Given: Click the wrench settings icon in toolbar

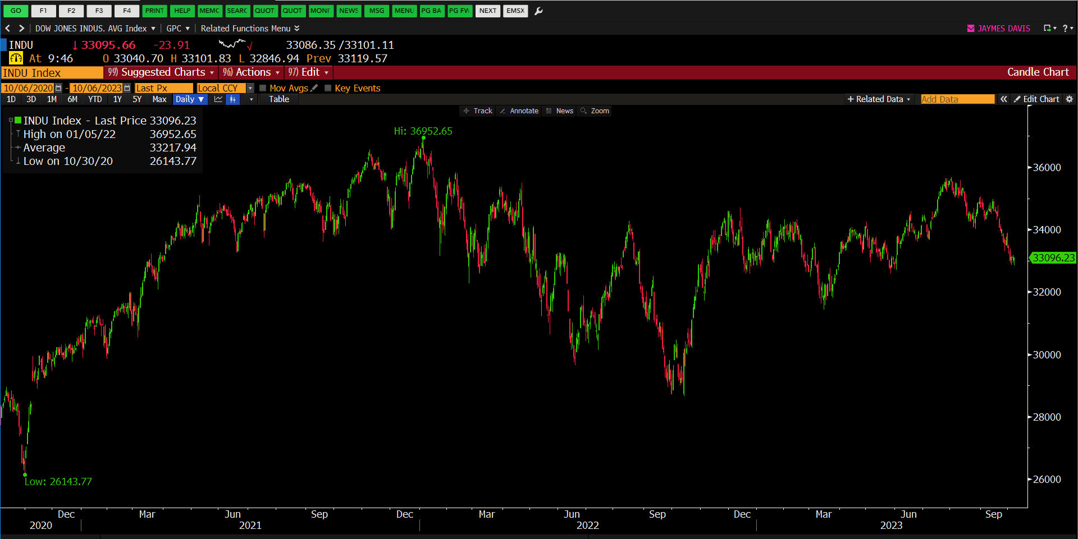Looking at the screenshot, I should coord(538,11).
